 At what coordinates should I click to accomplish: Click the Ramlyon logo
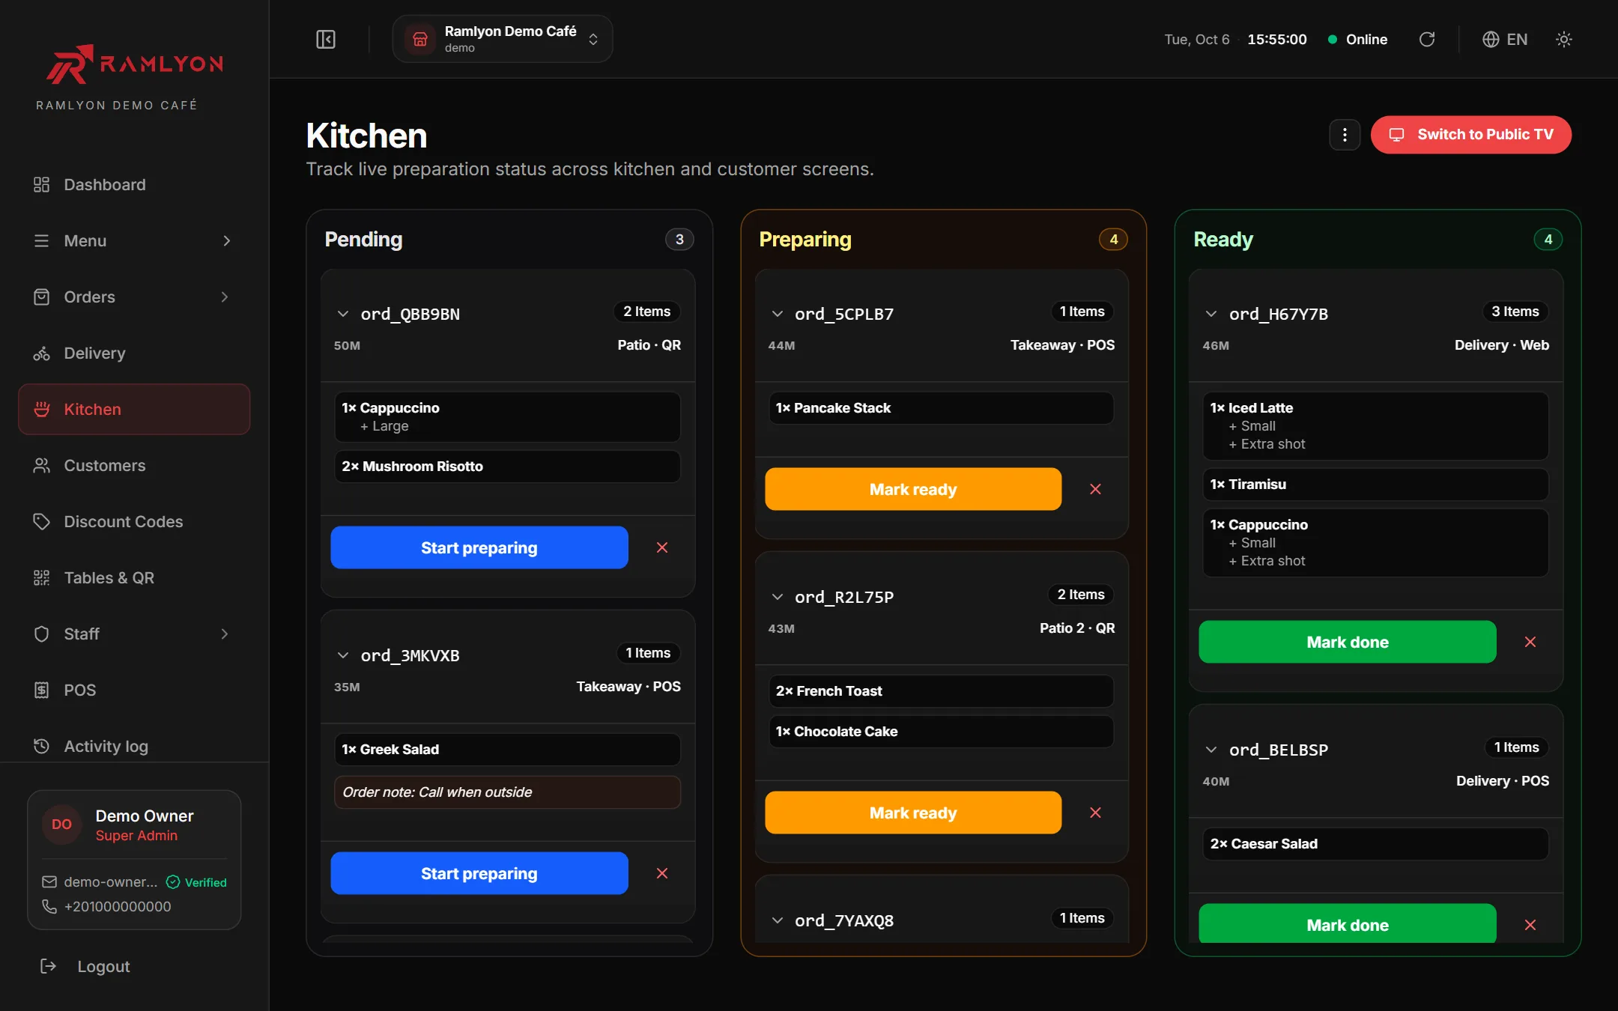[135, 64]
